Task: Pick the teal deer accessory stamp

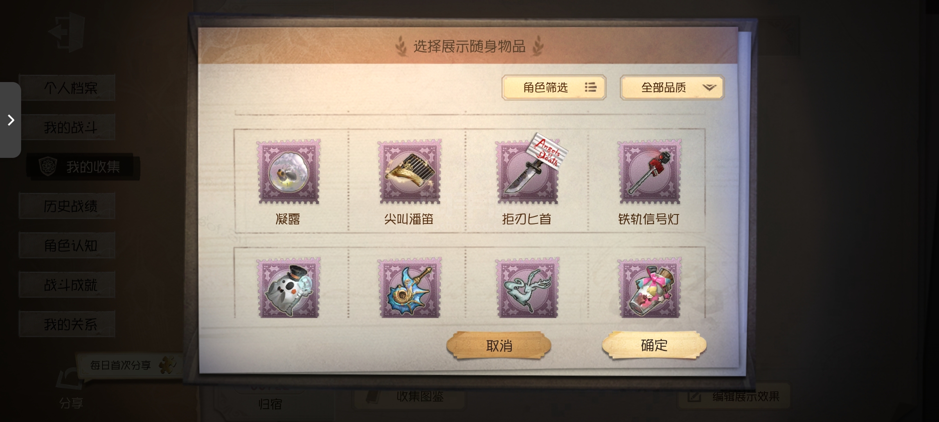Action: pos(527,288)
